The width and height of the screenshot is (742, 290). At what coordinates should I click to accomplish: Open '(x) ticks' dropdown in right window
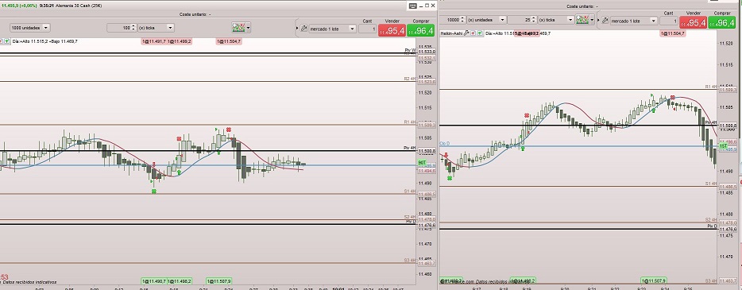point(555,20)
